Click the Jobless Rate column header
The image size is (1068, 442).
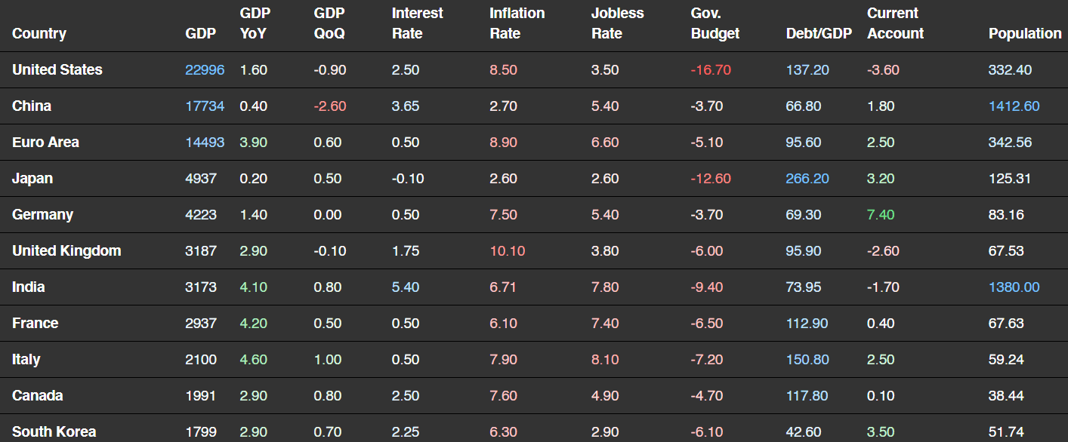[618, 23]
